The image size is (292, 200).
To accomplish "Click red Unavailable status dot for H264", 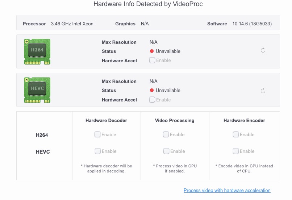I will [152, 51].
